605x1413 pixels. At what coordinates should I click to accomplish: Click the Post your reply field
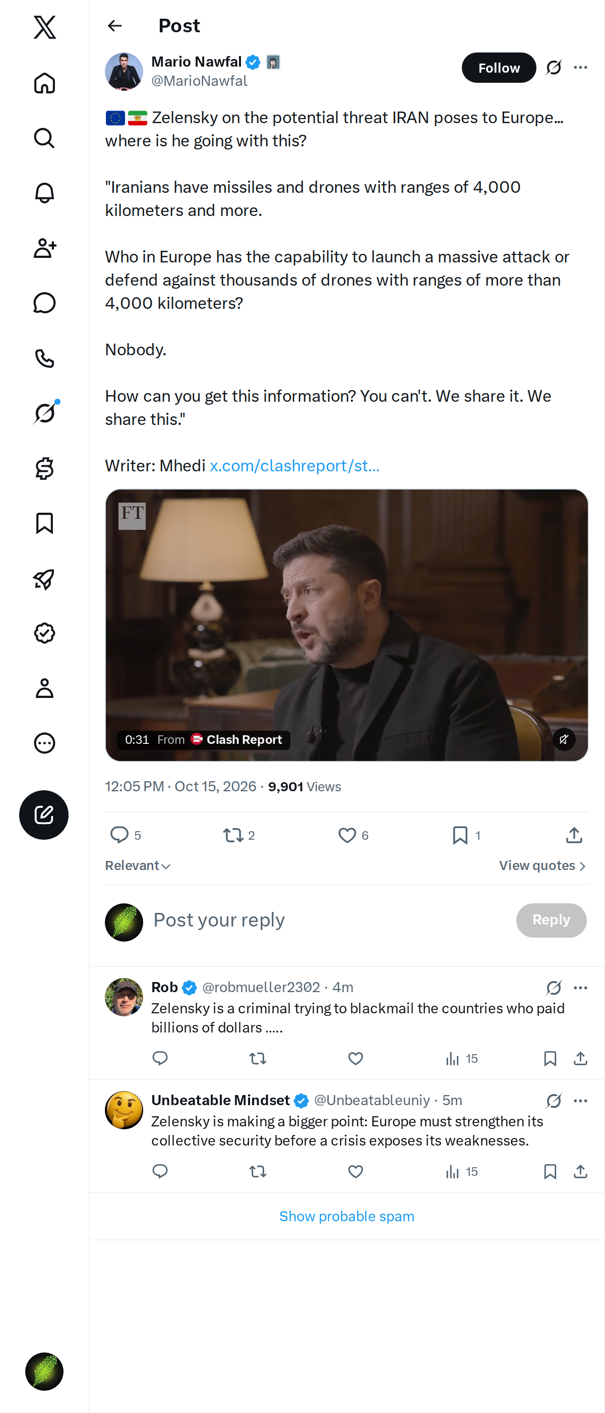click(329, 920)
